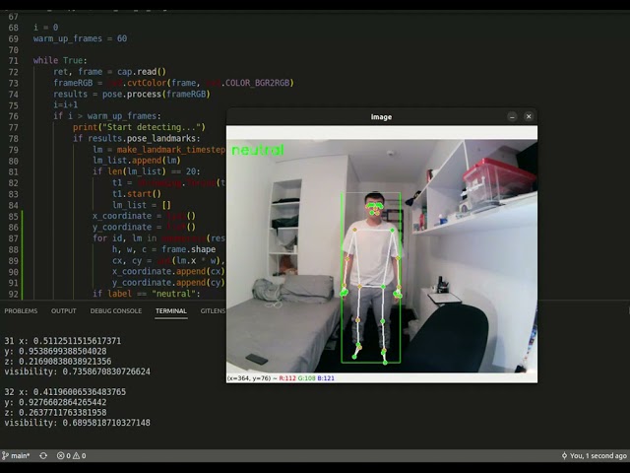The width and height of the screenshot is (630, 473).
Task: Click 'y: 0.9276602864265442' in terminal
Action: tap(55, 402)
